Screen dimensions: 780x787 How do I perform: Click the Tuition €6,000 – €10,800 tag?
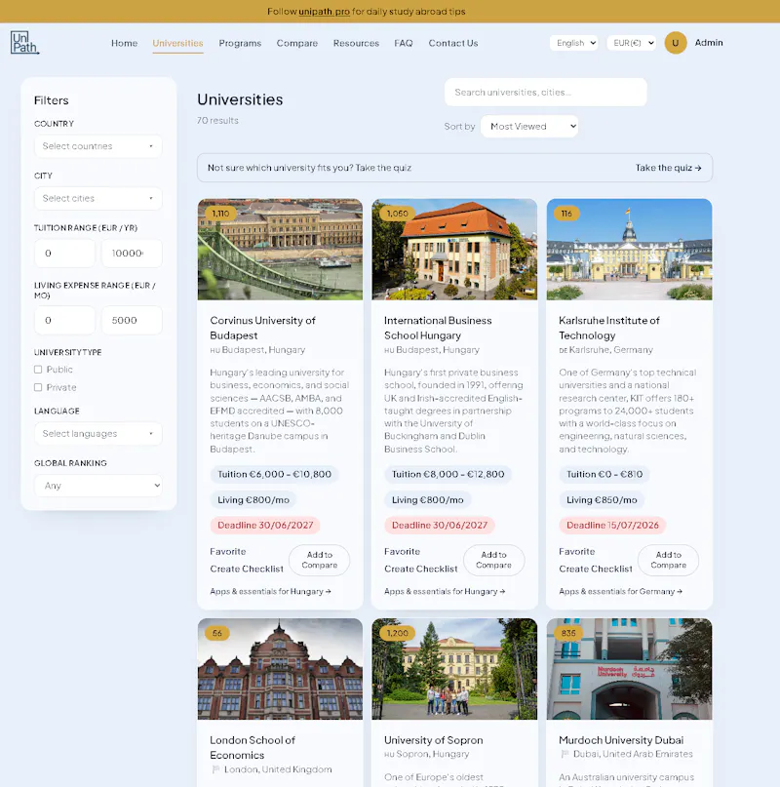[x=274, y=474]
